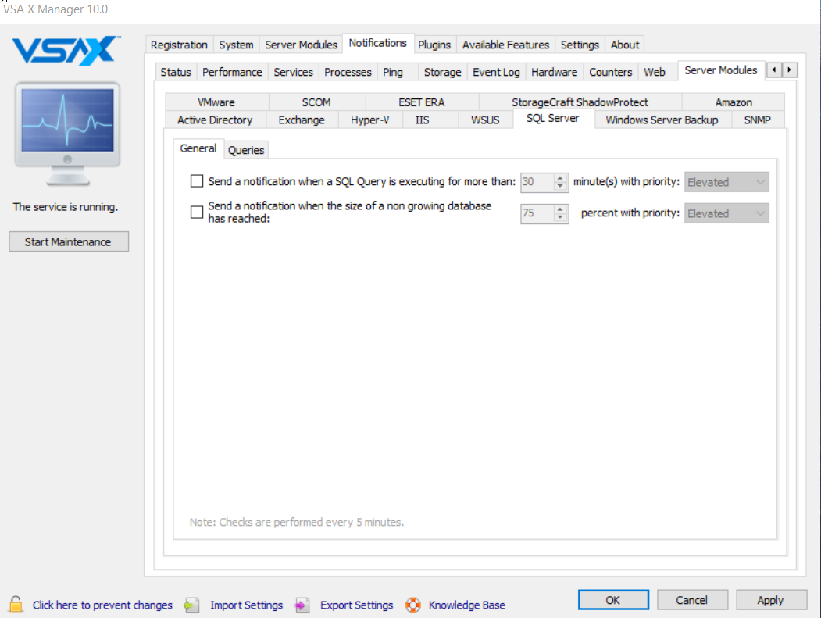Viewport: 821px width, 618px height.
Task: Confirm with the OK button
Action: click(613, 600)
